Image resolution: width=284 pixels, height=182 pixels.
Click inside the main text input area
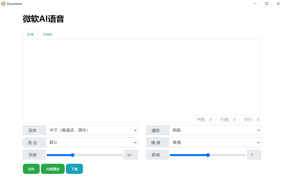142,77
